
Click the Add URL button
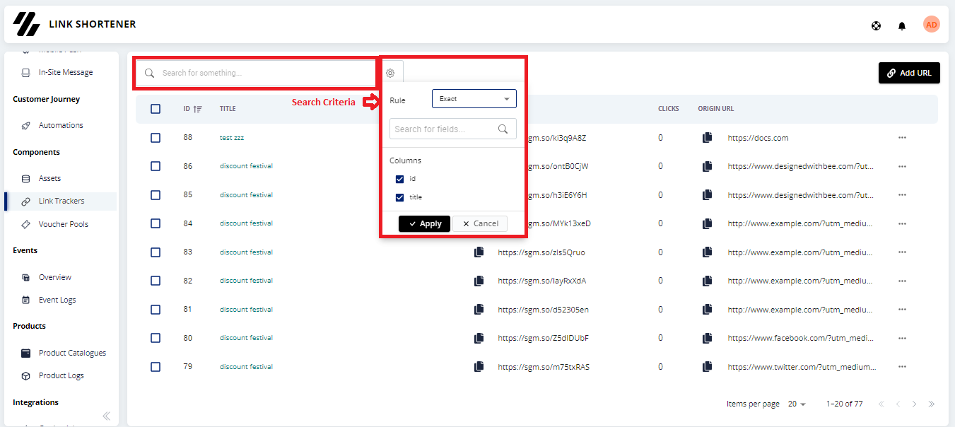pos(909,73)
